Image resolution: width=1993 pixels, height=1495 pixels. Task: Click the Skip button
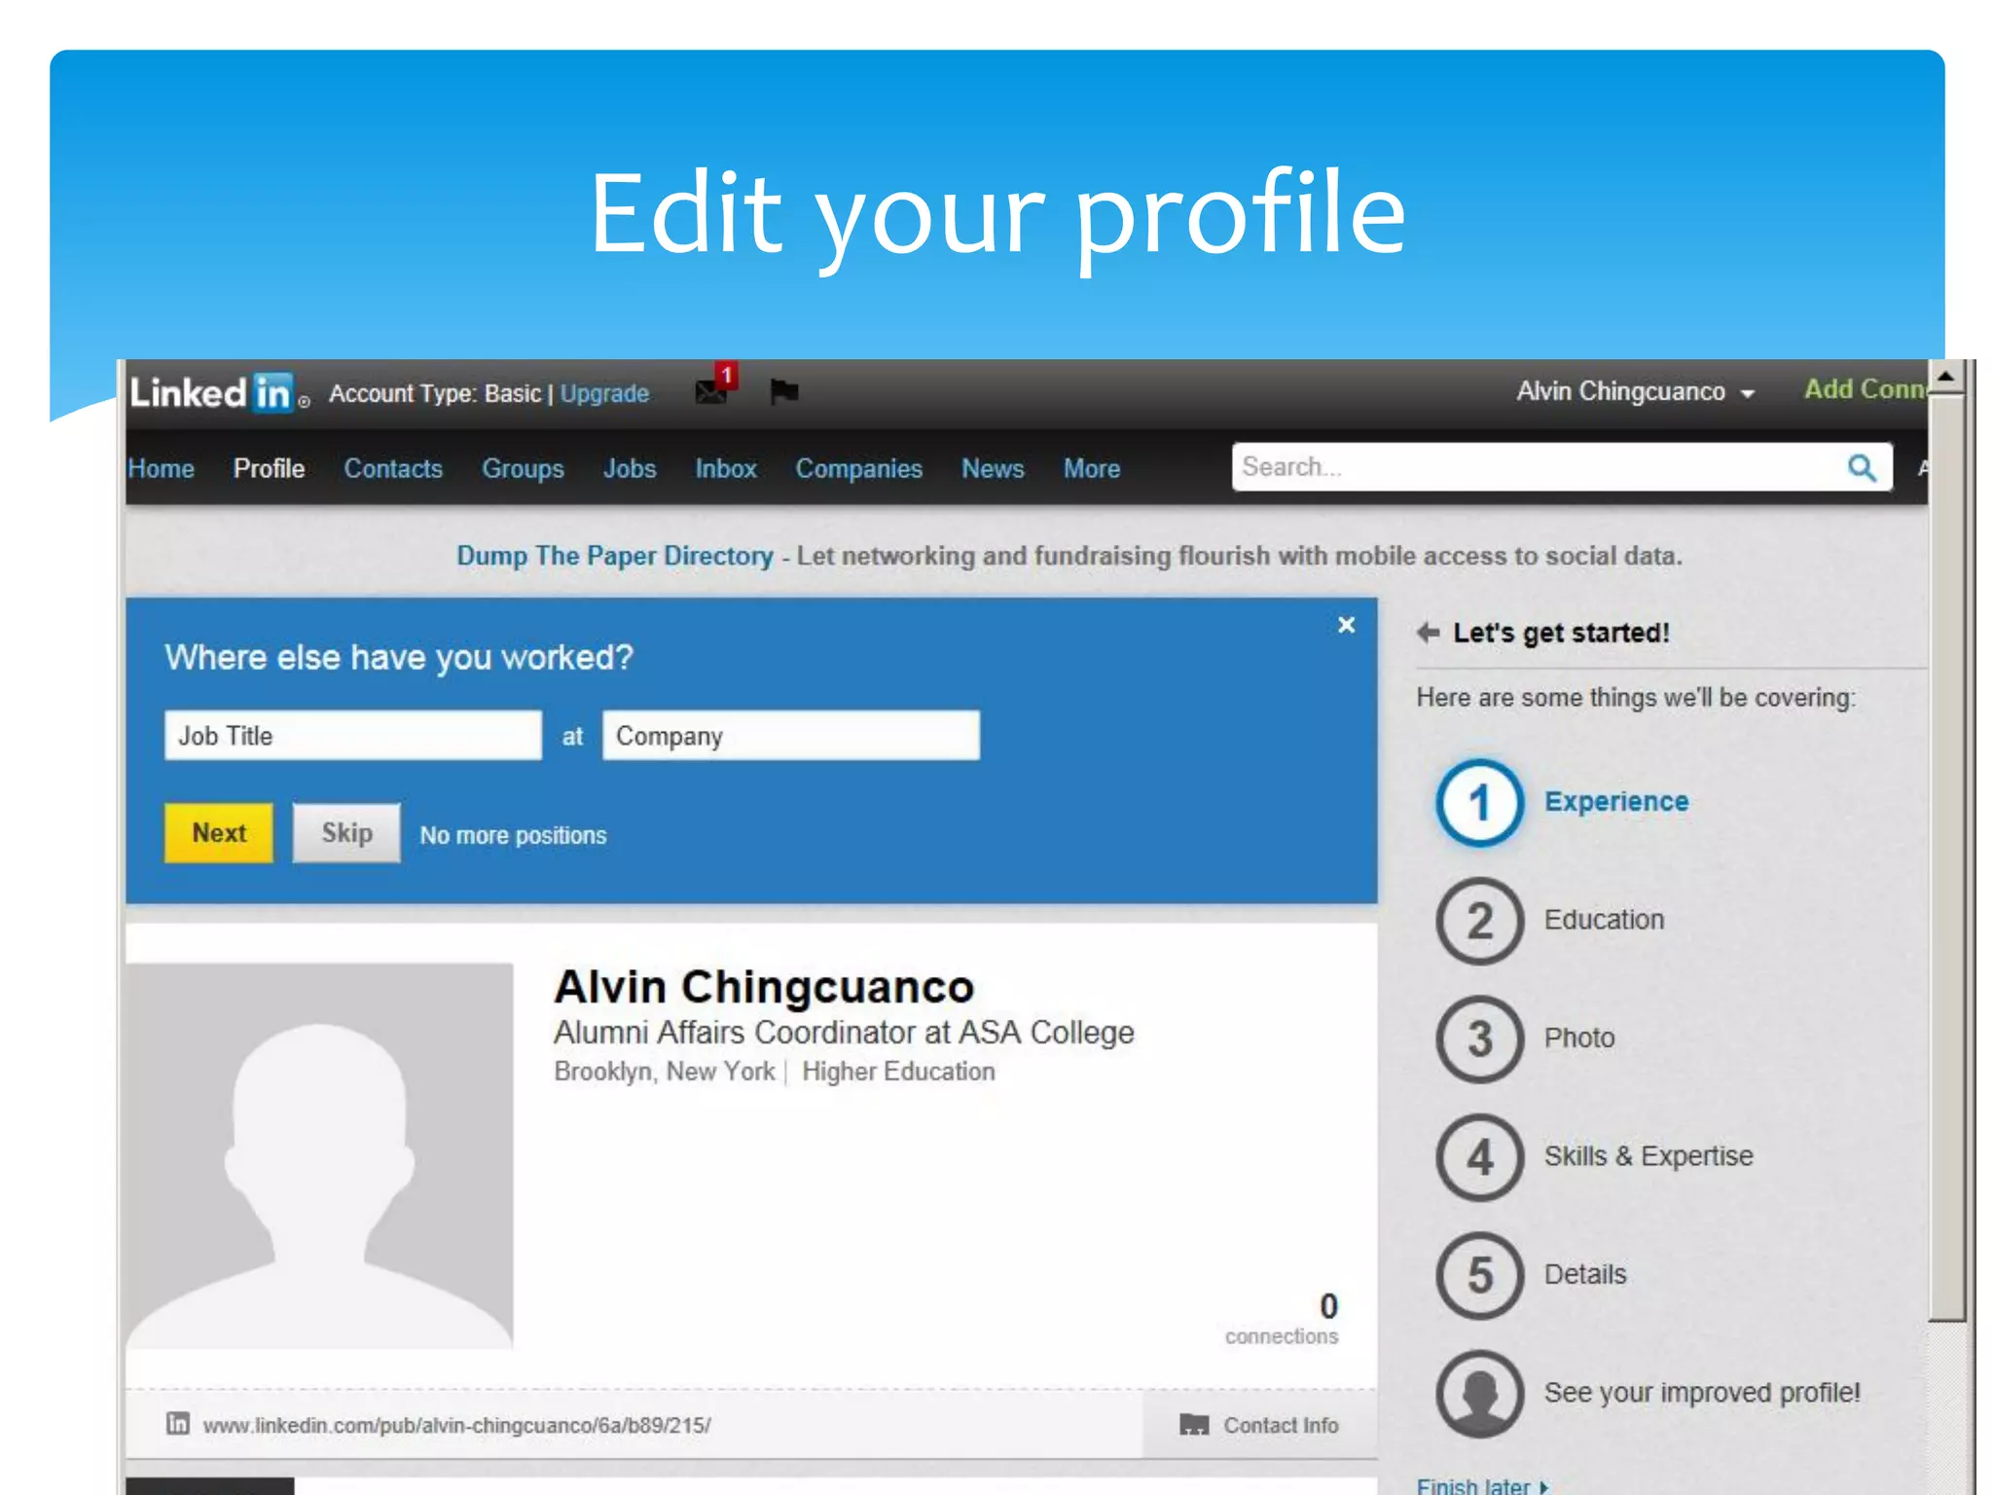[346, 833]
